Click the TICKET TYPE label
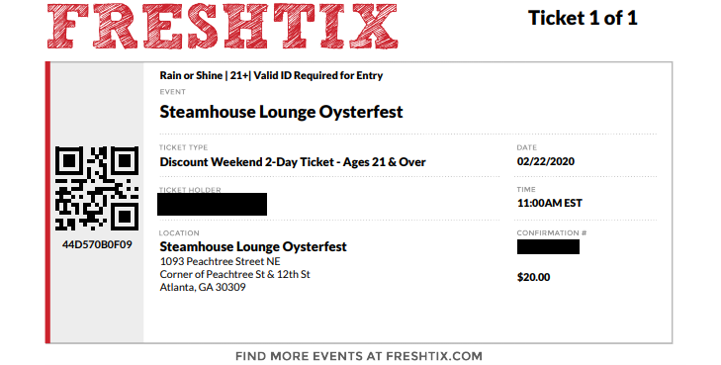 pyautogui.click(x=183, y=147)
